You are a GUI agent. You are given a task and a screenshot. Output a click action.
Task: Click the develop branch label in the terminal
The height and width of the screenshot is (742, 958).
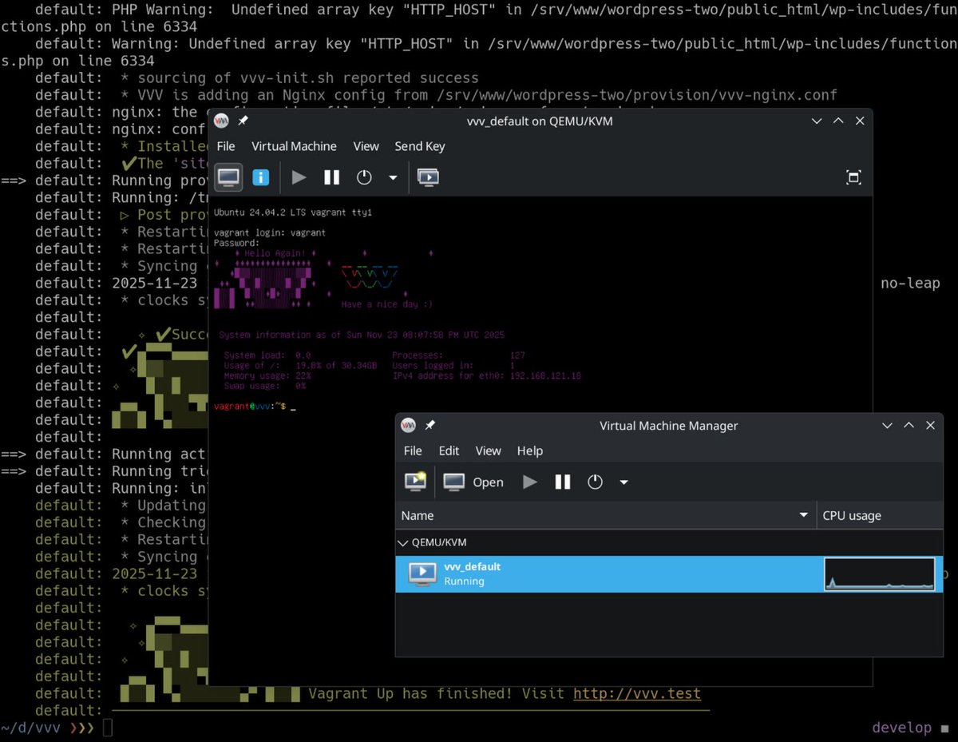pyautogui.click(x=901, y=728)
